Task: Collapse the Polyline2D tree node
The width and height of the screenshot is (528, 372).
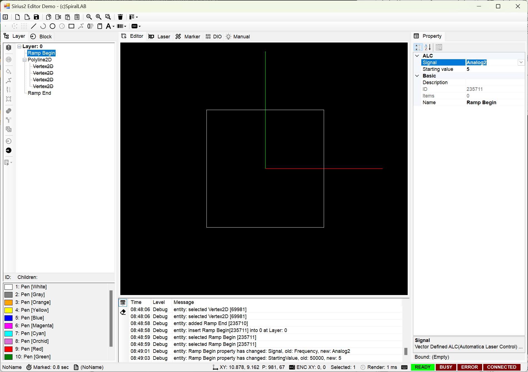Action: 24,60
